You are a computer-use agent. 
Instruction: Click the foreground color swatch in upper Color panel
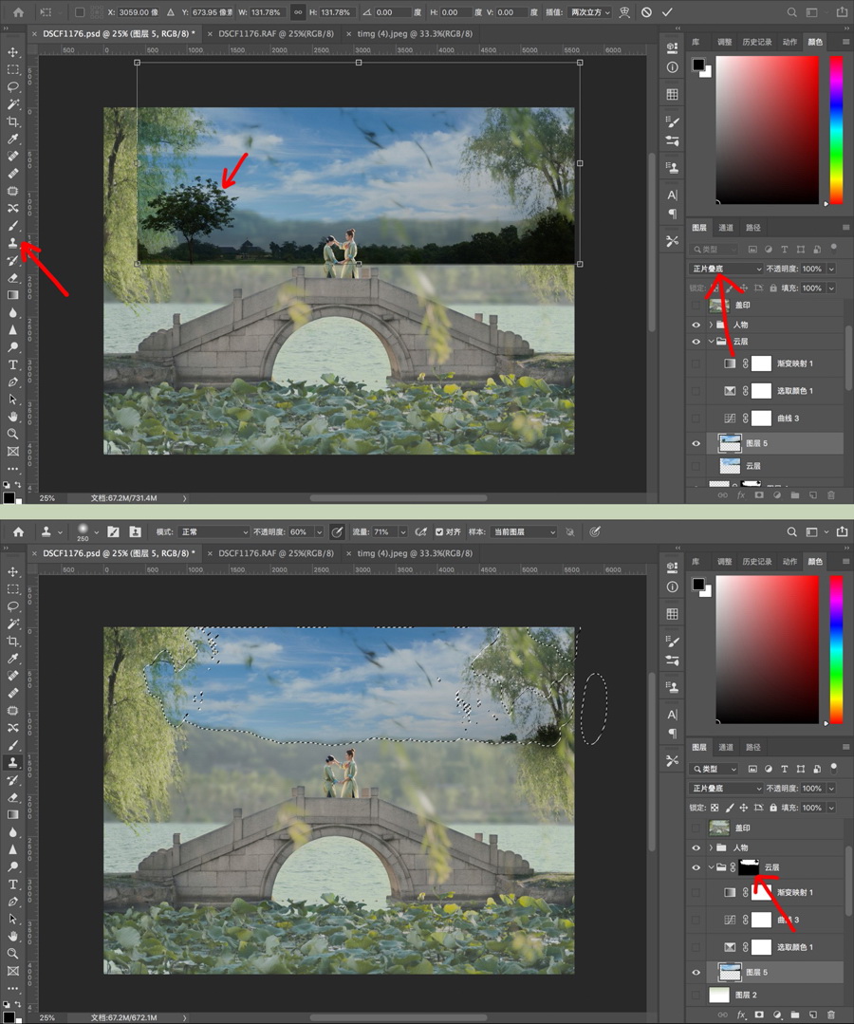click(698, 64)
